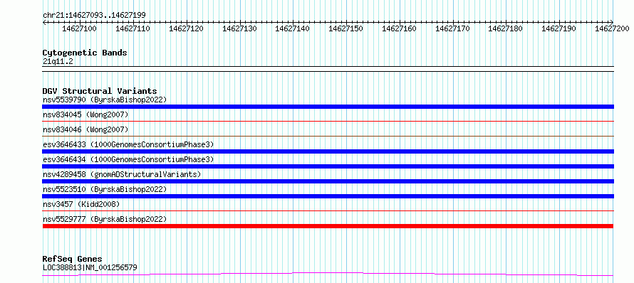Click the thick red bar of nsv5529777
This screenshot has width=634, height=283.
point(328,226)
